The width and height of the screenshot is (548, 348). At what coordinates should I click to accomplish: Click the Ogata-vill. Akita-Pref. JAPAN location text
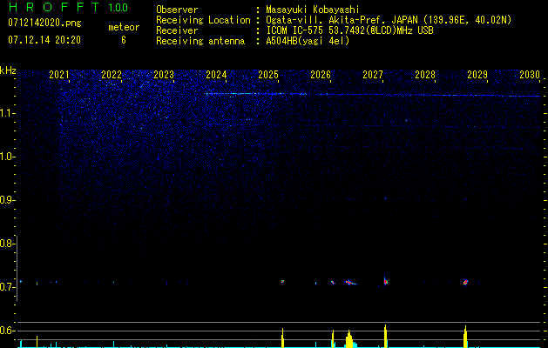point(389,20)
